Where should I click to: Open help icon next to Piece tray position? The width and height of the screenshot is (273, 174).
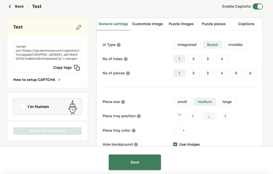click(x=139, y=116)
